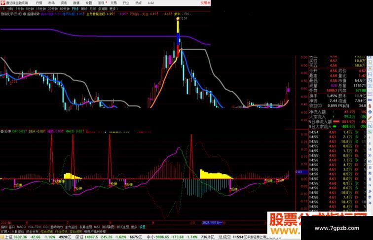Open the 综合资讯 tab

coord(46,232)
